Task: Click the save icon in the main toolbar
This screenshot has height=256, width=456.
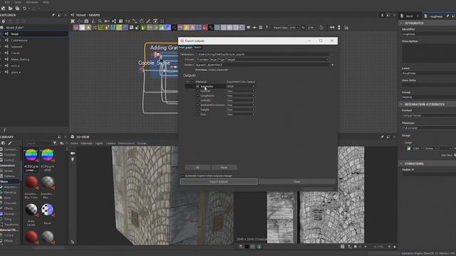Action: [x=17, y=9]
